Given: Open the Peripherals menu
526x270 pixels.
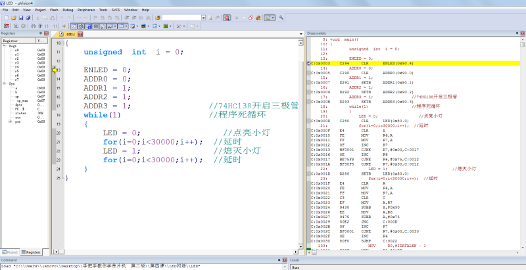Looking at the screenshot, I should [x=87, y=11].
